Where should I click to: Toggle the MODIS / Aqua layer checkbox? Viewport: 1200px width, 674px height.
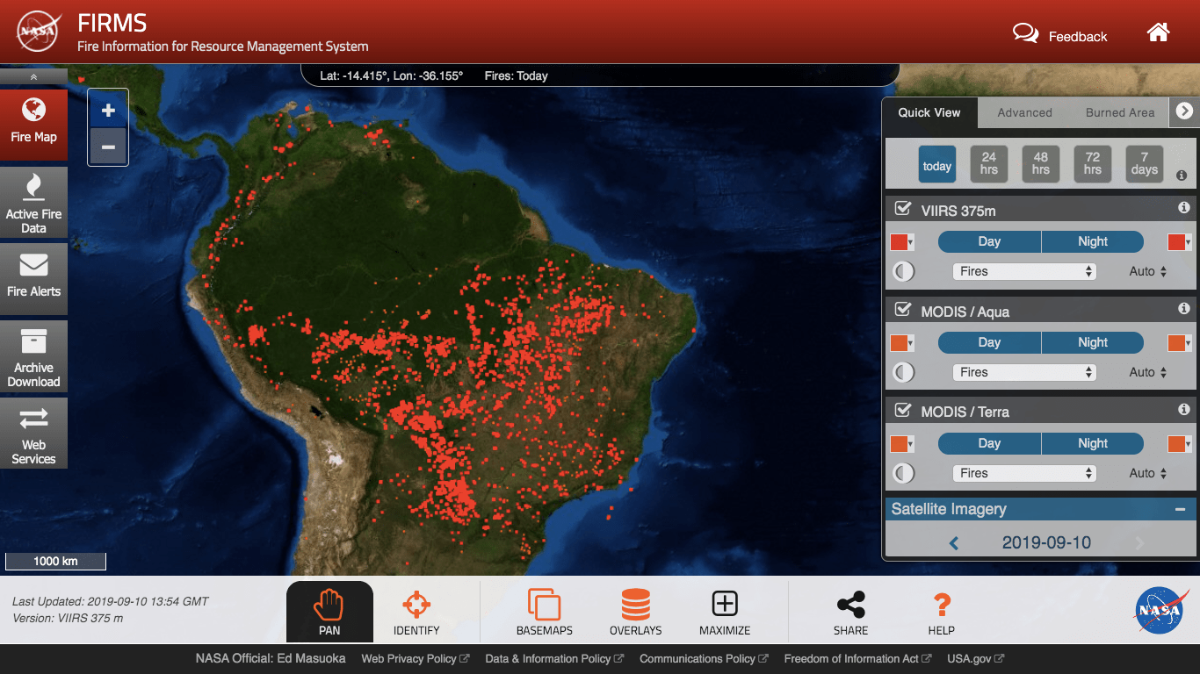click(902, 310)
